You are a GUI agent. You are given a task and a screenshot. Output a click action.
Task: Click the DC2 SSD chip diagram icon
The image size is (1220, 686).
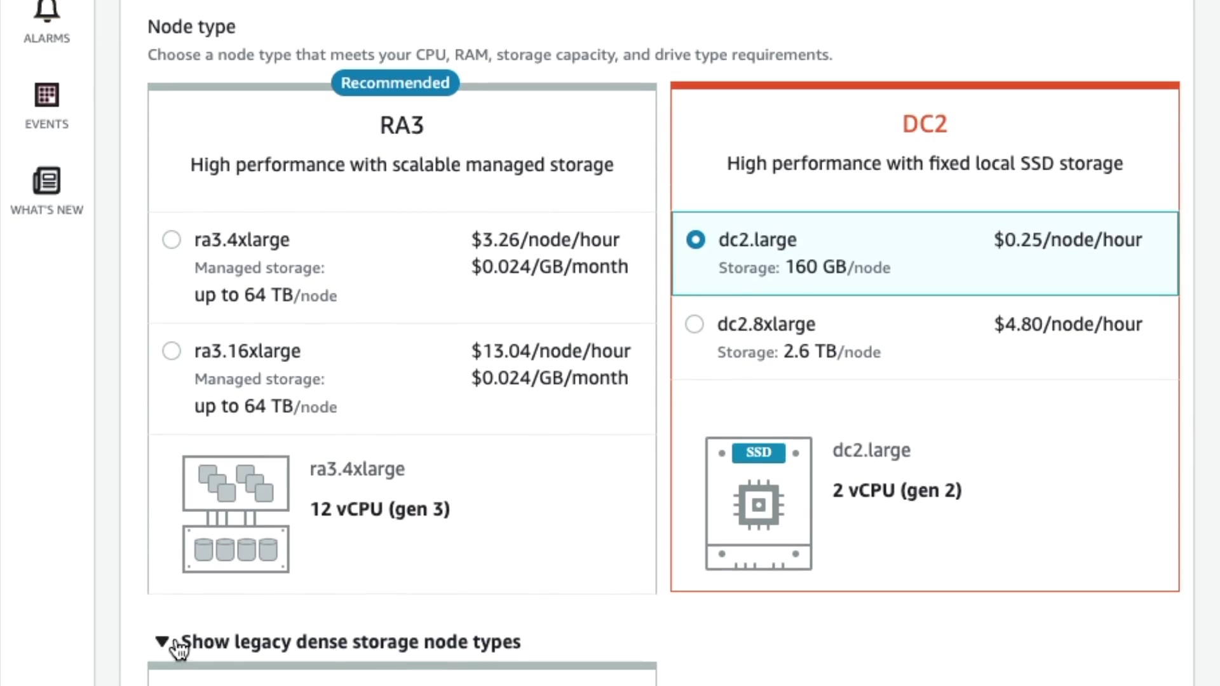click(x=758, y=505)
